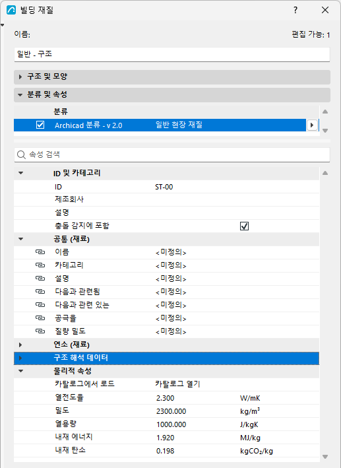Select the 내재 탄소 value 0.198

point(166,451)
